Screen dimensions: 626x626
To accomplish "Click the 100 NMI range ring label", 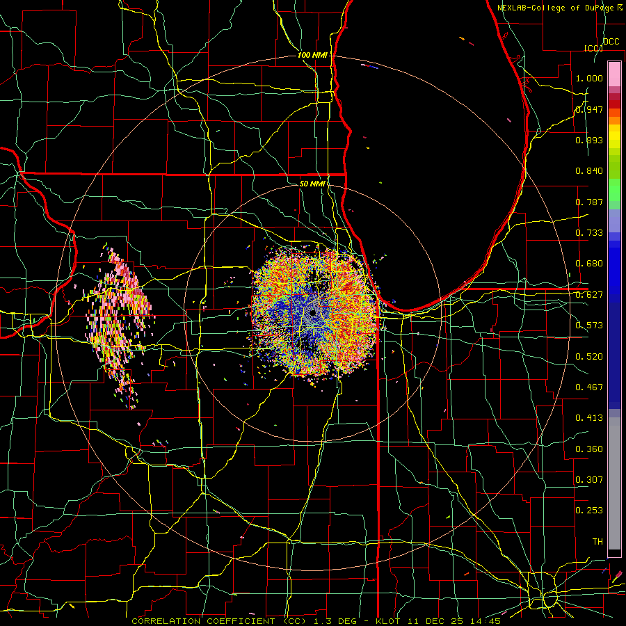I will pos(312,55).
